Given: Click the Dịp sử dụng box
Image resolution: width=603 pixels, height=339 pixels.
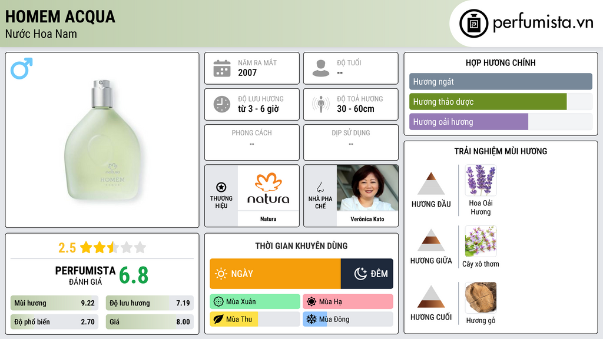Looking at the screenshot, I should 351,142.
